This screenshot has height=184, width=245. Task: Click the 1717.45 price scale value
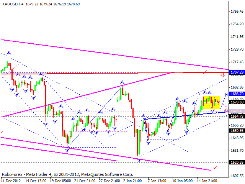click(x=237, y=62)
